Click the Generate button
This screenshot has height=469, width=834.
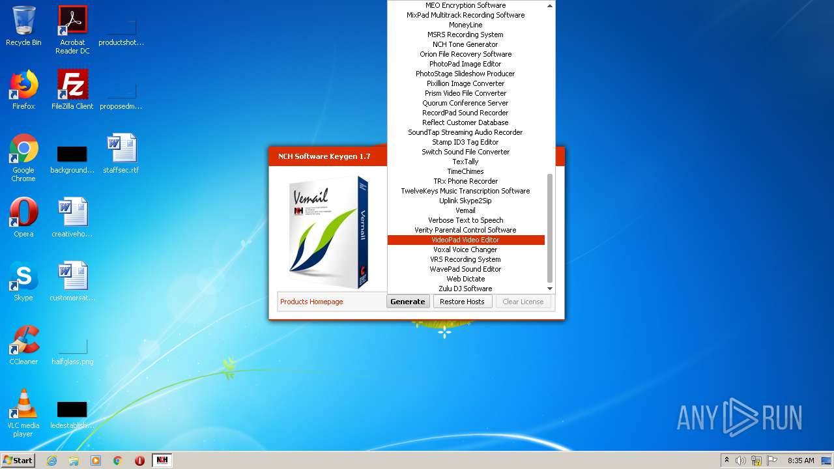[x=408, y=302]
